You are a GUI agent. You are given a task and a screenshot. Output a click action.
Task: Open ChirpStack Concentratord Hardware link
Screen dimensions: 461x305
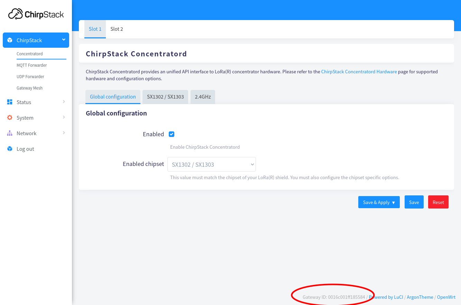click(x=359, y=72)
